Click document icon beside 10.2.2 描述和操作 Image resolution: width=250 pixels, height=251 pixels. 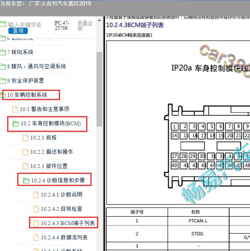(x=26, y=152)
